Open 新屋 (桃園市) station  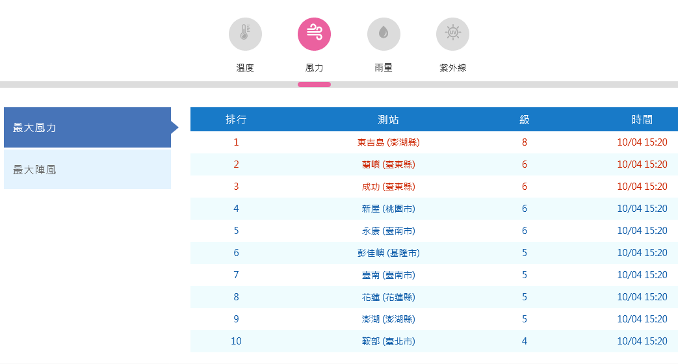pos(388,209)
